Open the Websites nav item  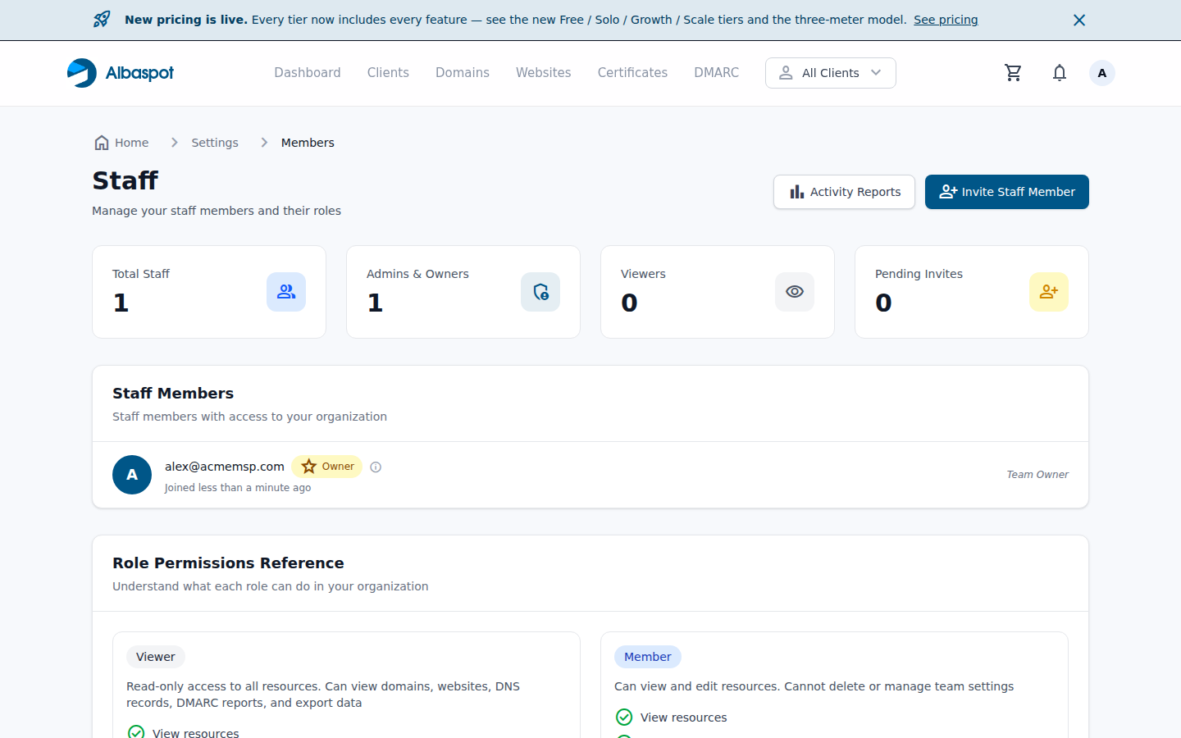pyautogui.click(x=543, y=73)
